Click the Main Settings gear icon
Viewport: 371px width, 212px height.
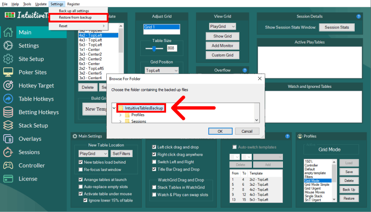tap(75, 136)
